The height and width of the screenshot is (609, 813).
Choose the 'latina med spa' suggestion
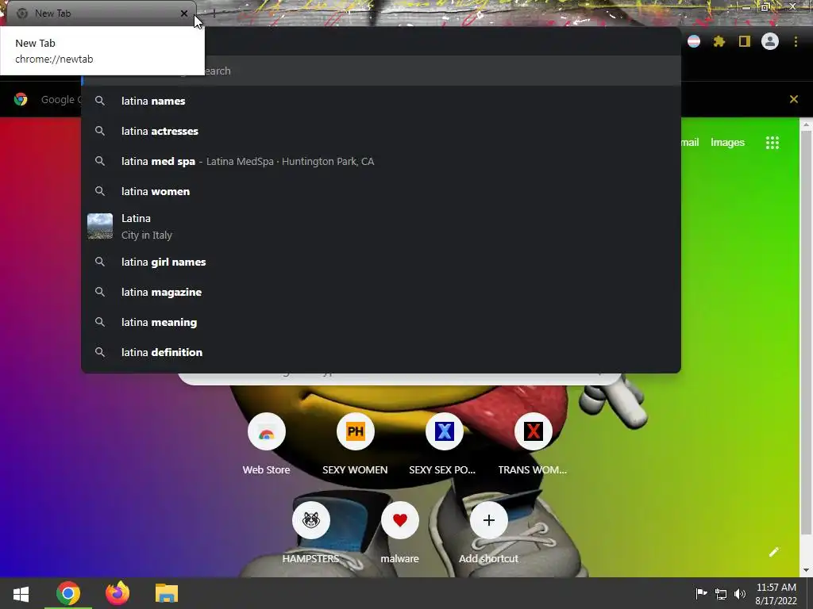coord(381,161)
